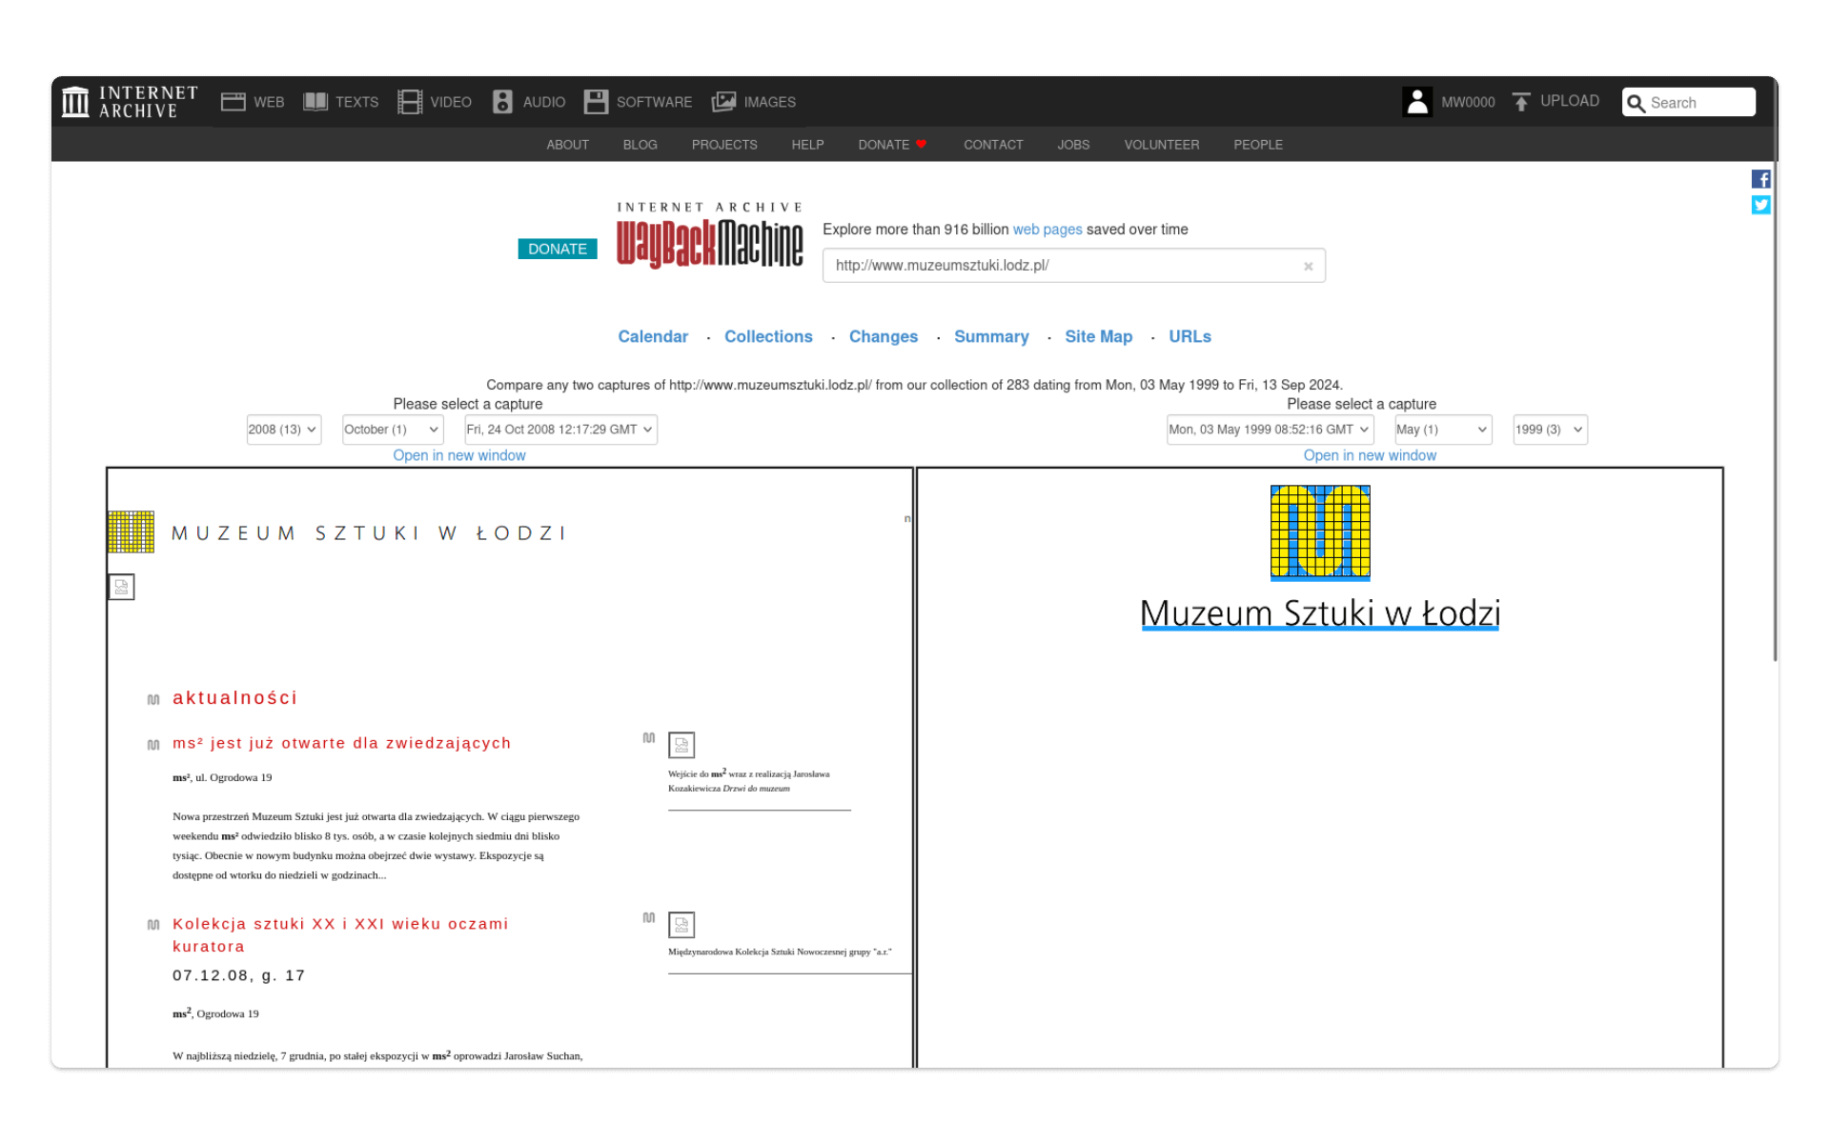1830x1143 pixels.
Task: Open the Video film icon
Action: 410,102
